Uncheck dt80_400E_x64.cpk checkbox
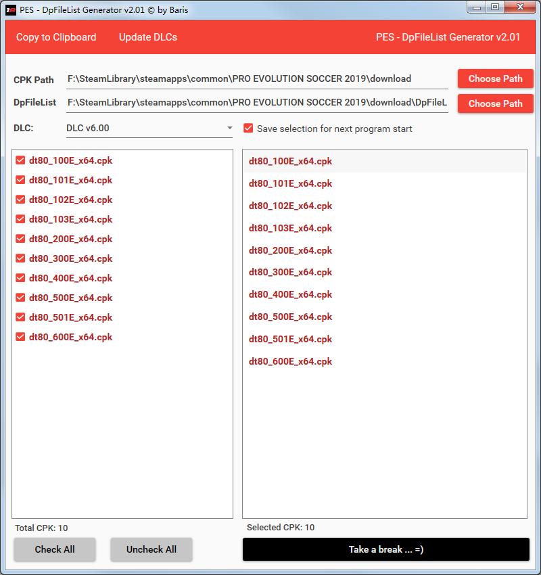Image resolution: width=541 pixels, height=575 pixels. coord(20,278)
